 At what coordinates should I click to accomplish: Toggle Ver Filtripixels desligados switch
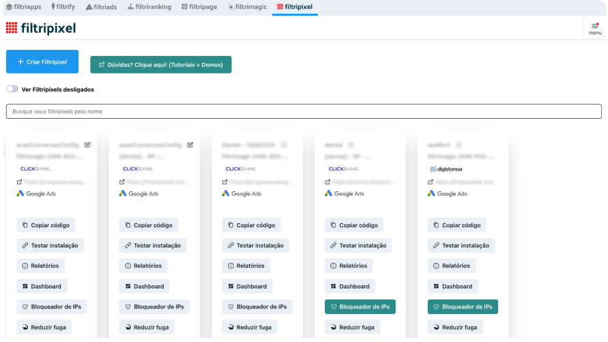click(x=12, y=89)
